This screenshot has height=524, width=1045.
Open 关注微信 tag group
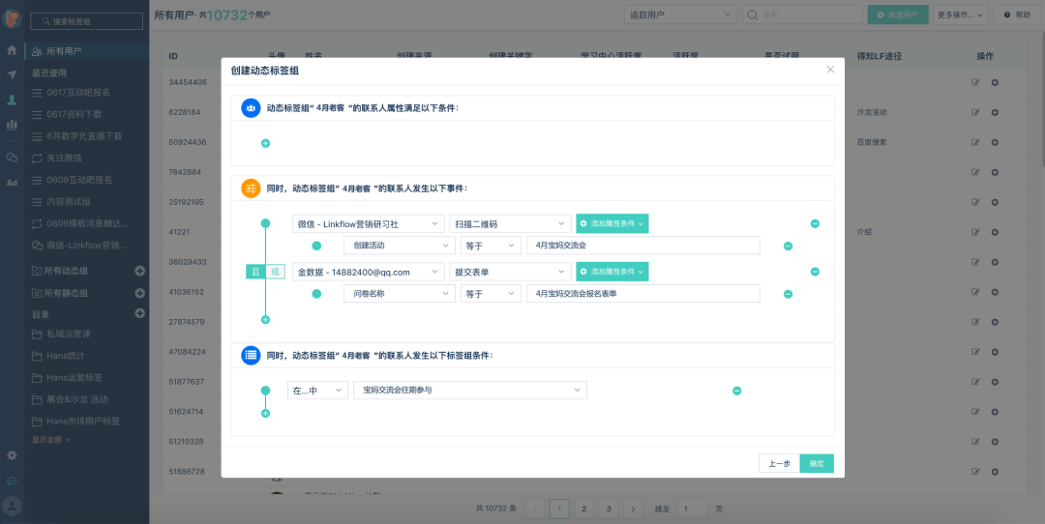coord(64,158)
